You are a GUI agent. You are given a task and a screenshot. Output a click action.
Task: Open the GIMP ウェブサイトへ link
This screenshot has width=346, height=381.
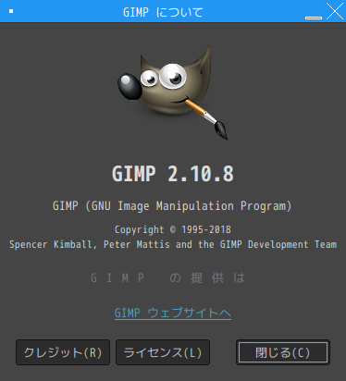pos(173,313)
